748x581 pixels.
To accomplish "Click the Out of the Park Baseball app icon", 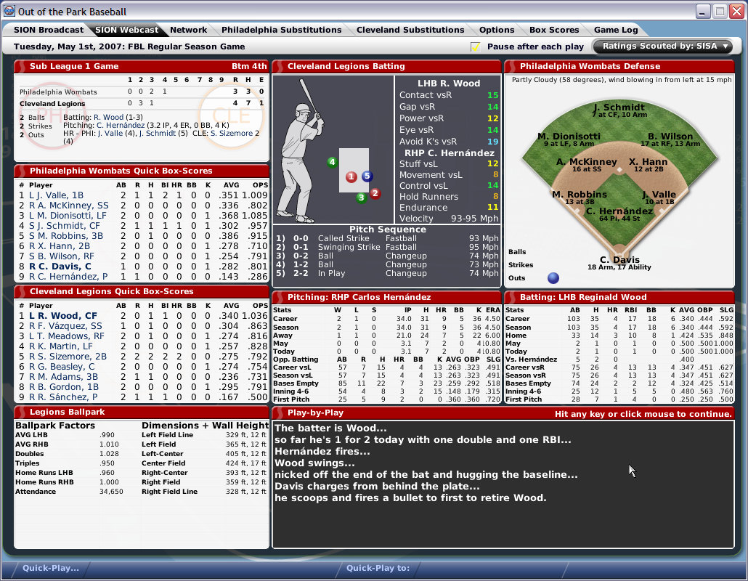I will [x=9, y=11].
